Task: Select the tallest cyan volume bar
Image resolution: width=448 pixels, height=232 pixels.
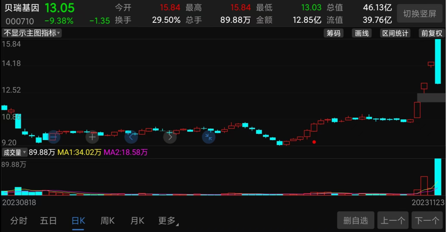Action: coord(438,177)
